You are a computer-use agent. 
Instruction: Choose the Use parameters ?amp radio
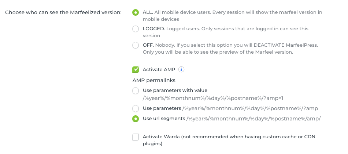136,108
